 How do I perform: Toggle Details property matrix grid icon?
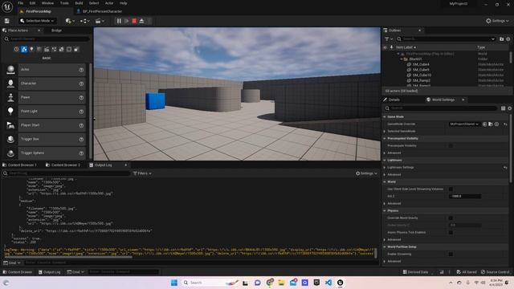504,108
